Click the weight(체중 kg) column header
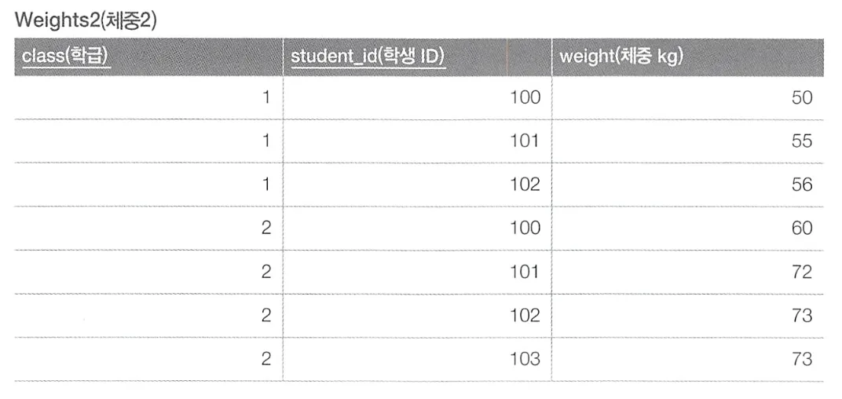Viewport: 842px width, 399px height. click(688, 57)
